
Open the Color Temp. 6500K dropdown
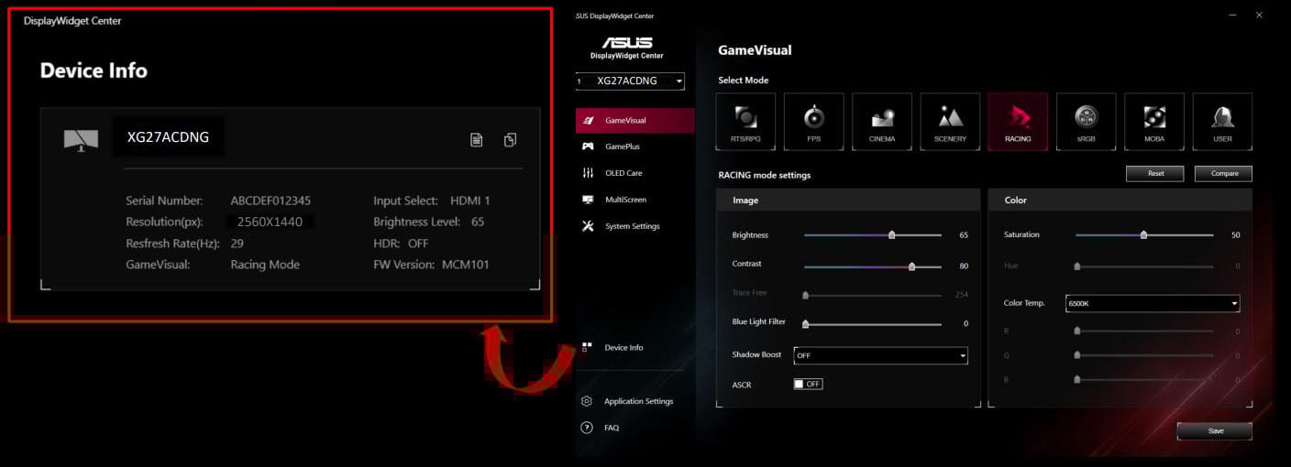(1153, 303)
